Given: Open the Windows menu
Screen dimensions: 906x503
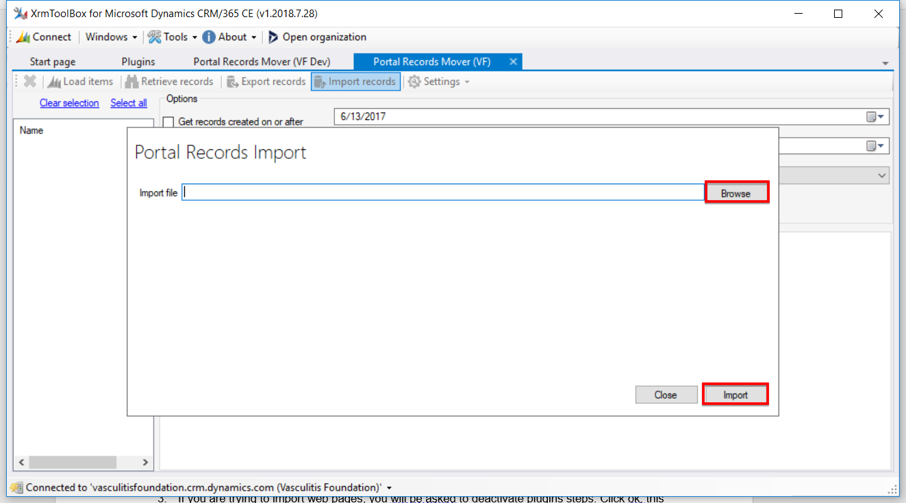Looking at the screenshot, I should [x=111, y=37].
